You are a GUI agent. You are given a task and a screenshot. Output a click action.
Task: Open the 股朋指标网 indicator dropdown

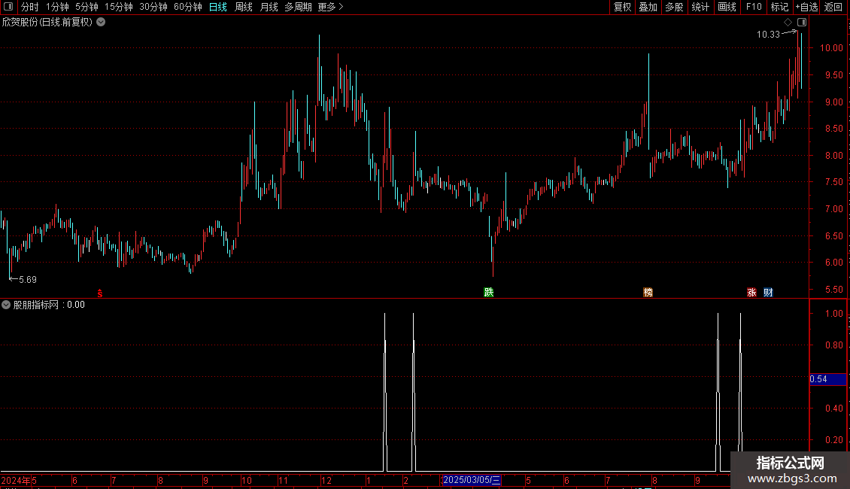(x=6, y=305)
